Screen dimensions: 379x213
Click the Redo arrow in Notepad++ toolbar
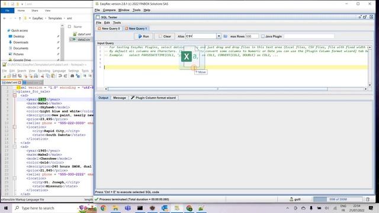point(65,76)
